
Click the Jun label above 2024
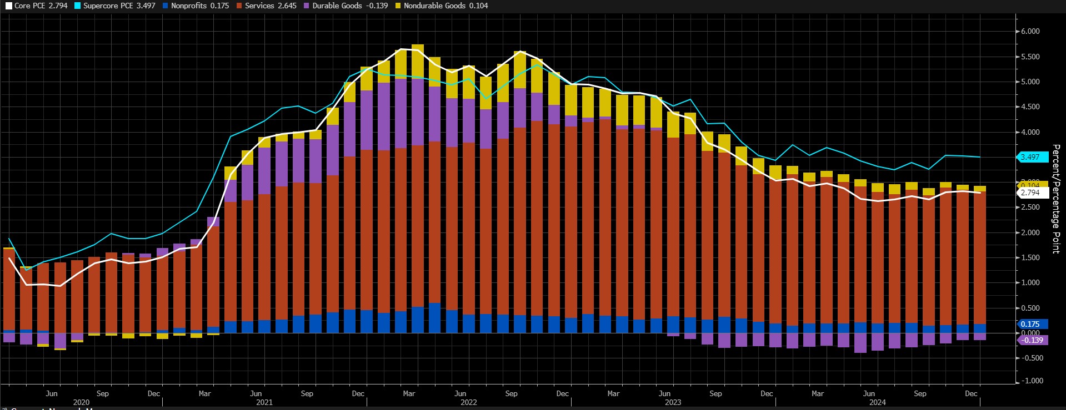click(869, 393)
